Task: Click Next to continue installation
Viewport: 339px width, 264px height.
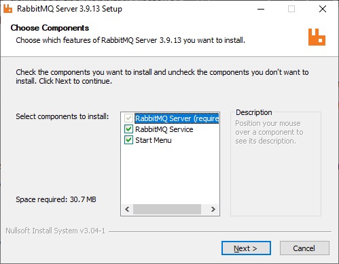Action: point(246,248)
